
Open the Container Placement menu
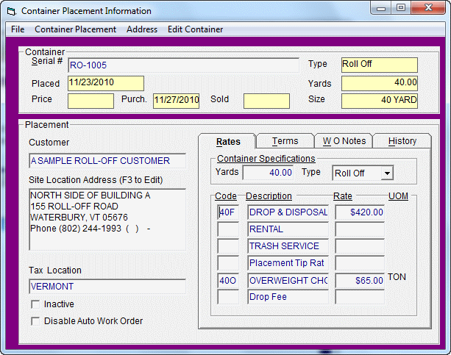tap(75, 29)
